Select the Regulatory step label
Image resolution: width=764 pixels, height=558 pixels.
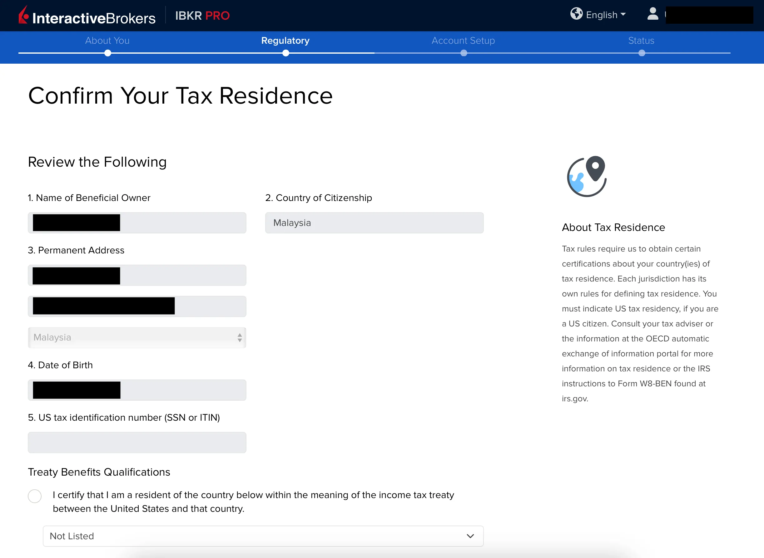[x=286, y=41]
